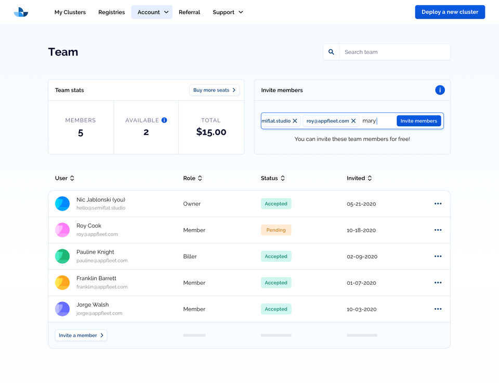Open the Referral page
499x383 pixels.
(189, 12)
